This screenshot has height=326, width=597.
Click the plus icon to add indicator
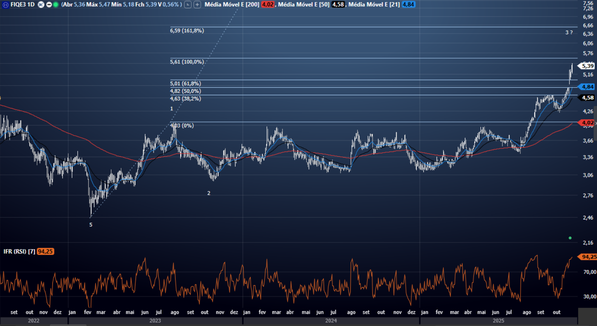[197, 5]
